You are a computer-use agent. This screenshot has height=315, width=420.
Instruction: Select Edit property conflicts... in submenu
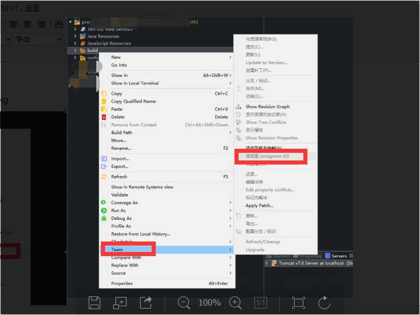270,190
